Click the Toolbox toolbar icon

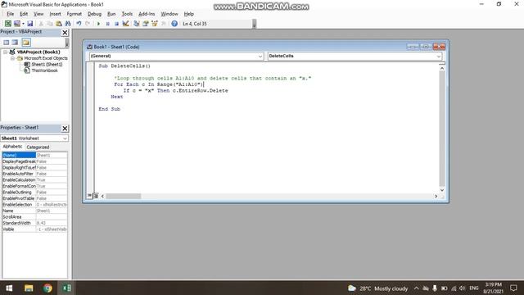164,24
